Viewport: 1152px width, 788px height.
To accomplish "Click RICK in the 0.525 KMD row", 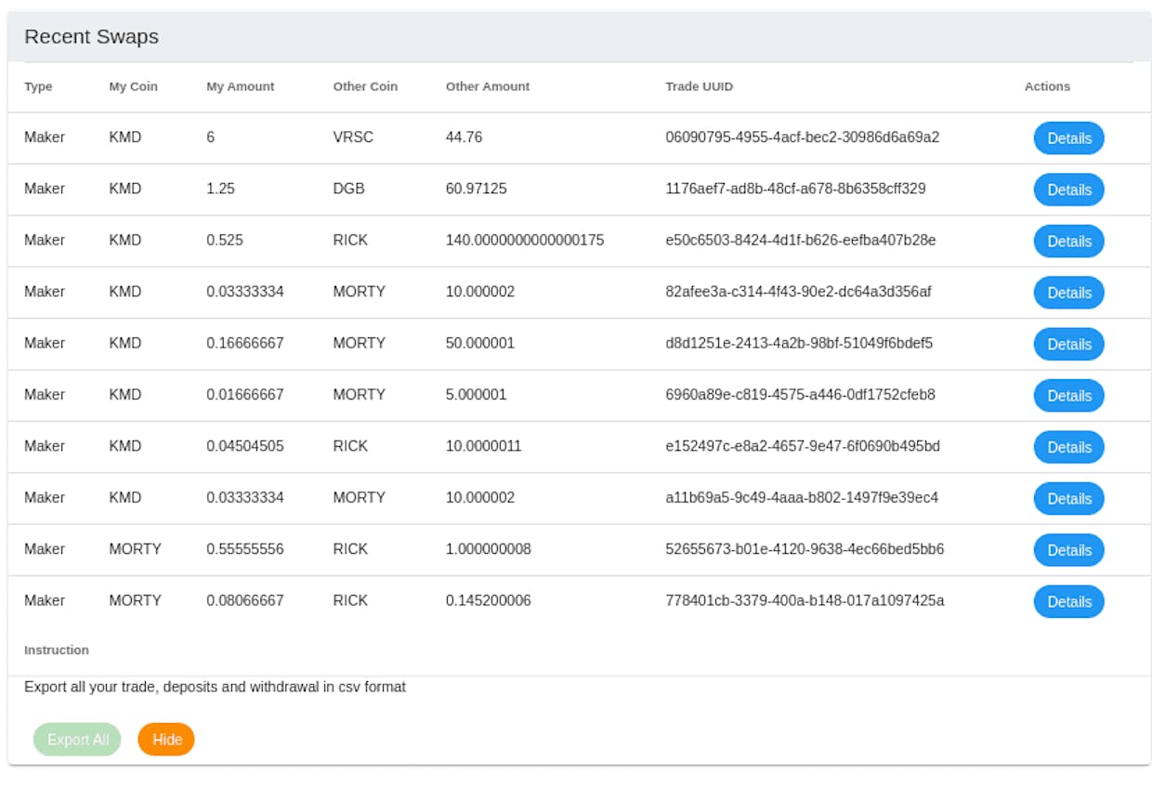I will 350,240.
